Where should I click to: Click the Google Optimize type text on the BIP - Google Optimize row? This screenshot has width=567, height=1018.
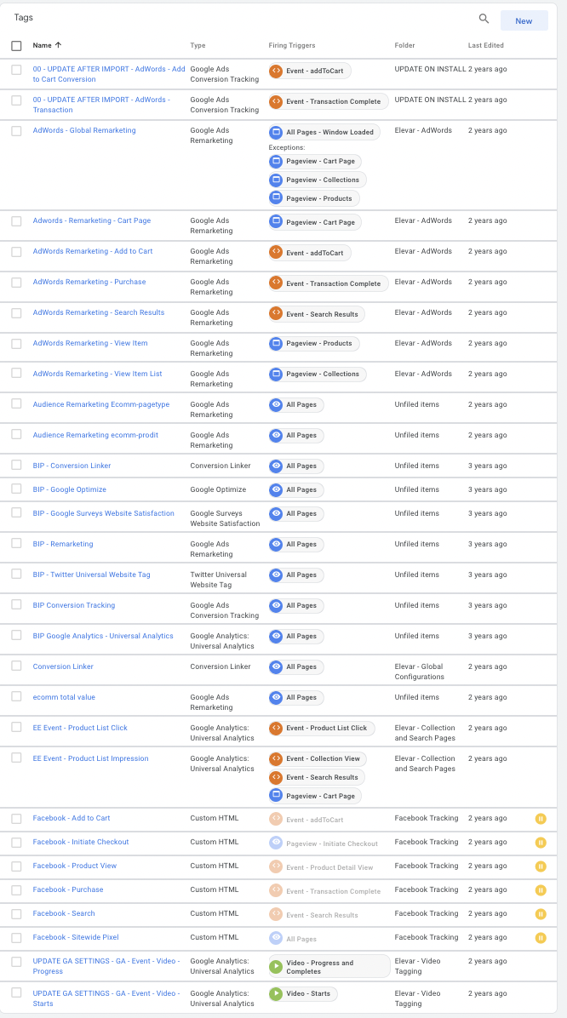[218, 489]
